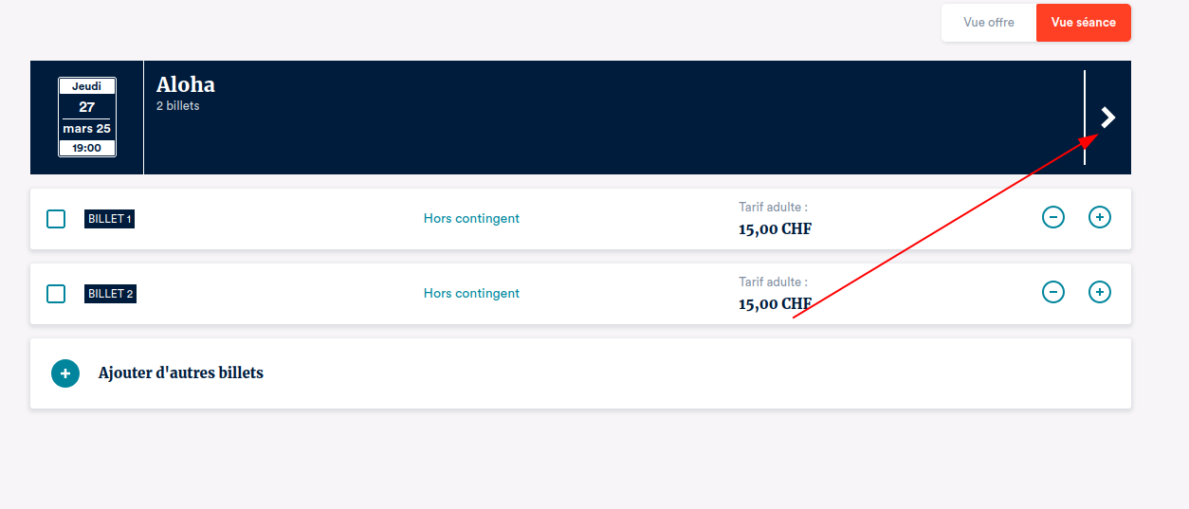Select the Vue séance tab
This screenshot has width=1189, height=509.
tap(1083, 23)
